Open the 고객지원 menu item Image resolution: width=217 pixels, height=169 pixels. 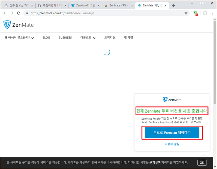tap(110, 38)
